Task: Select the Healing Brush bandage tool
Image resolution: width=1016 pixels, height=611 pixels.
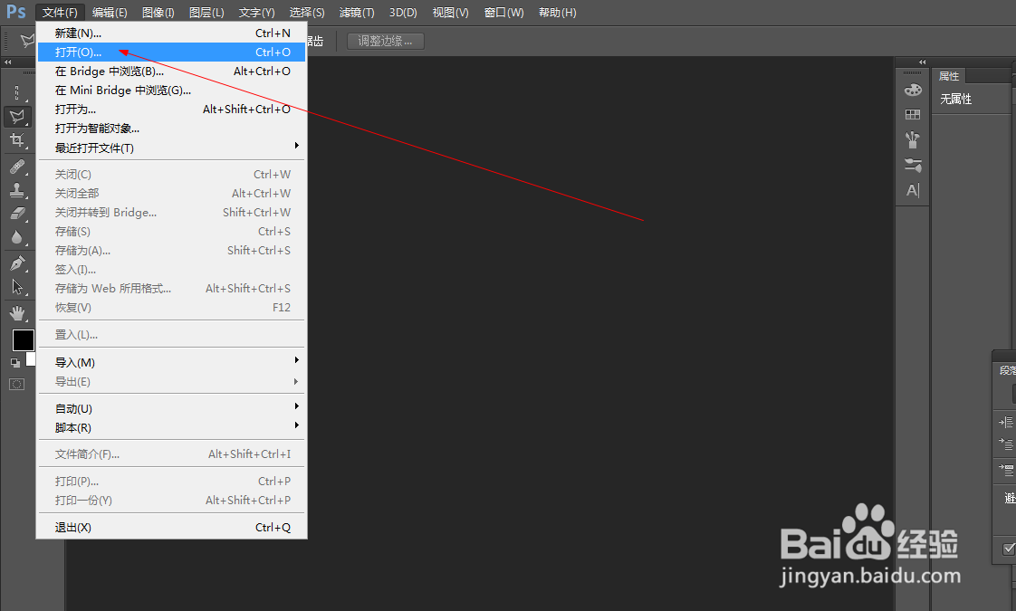Action: point(17,167)
